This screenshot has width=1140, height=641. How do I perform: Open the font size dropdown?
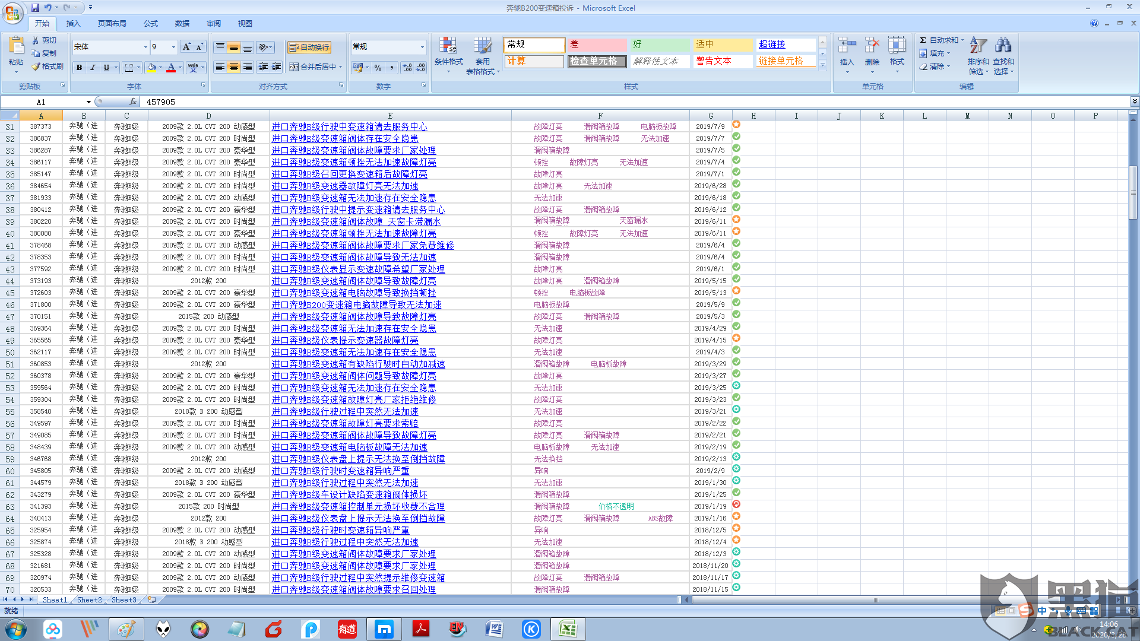(x=173, y=47)
